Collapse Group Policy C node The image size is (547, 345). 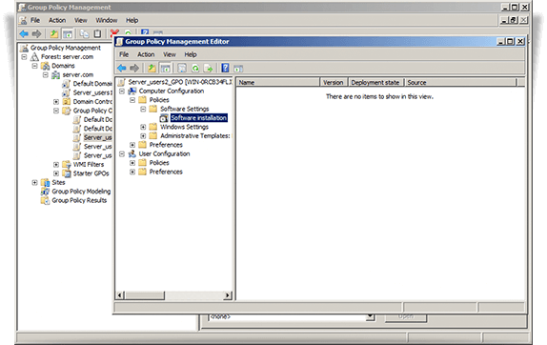point(56,111)
